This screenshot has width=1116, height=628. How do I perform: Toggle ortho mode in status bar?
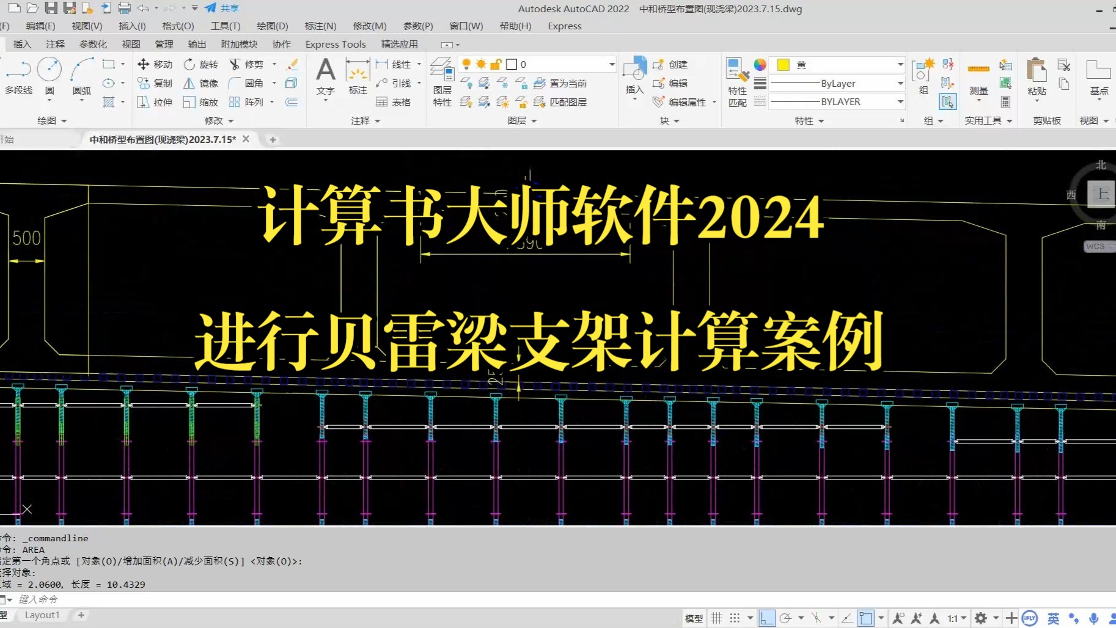coord(766,618)
